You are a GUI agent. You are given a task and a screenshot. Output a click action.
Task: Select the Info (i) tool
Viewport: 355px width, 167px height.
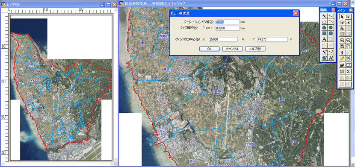coord(342,53)
